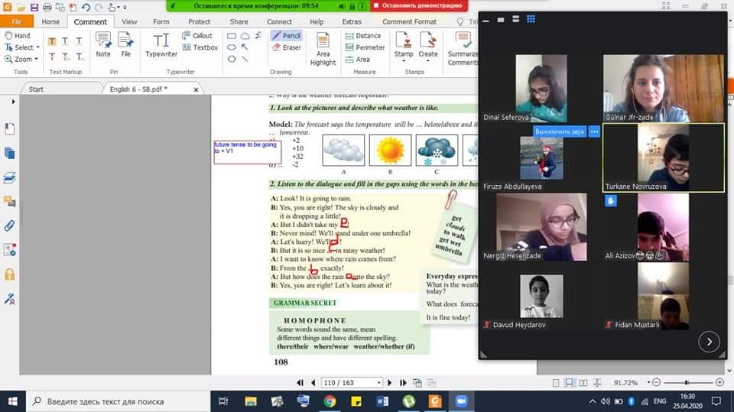Click the Save icon in quick access toolbar
Image resolution: width=734 pixels, height=412 pixels.
pyautogui.click(x=34, y=7)
